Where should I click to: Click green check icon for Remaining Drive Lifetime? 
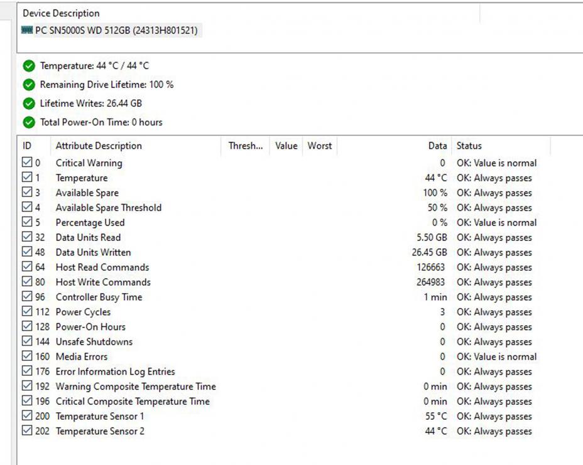click(29, 85)
